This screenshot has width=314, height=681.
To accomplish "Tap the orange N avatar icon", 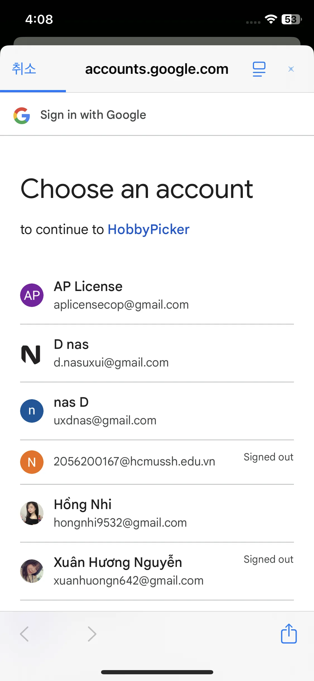I will tap(32, 462).
